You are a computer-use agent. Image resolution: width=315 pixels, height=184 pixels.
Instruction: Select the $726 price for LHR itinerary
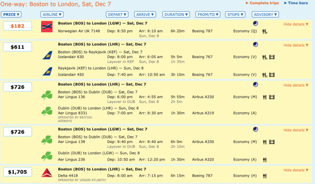tap(18, 87)
